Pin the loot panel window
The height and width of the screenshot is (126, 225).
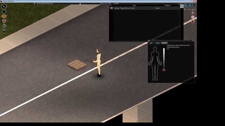182,3
